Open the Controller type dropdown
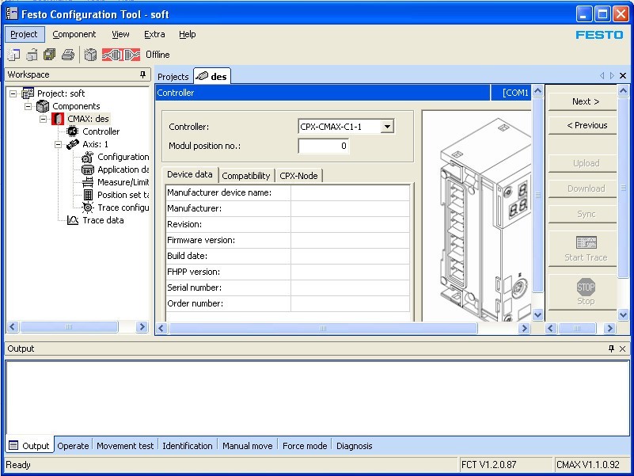This screenshot has width=634, height=476. [x=387, y=127]
